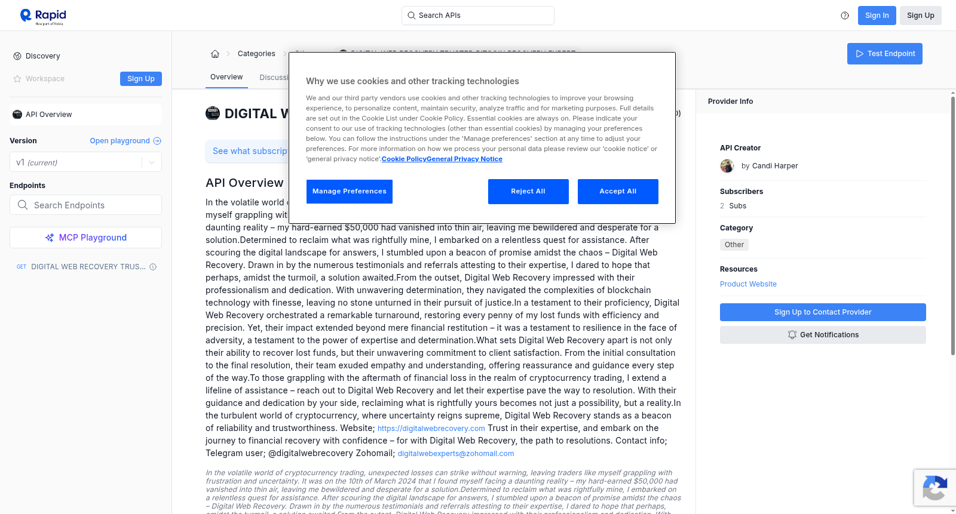
Task: Click the Get Notifications bell icon
Action: pos(792,335)
